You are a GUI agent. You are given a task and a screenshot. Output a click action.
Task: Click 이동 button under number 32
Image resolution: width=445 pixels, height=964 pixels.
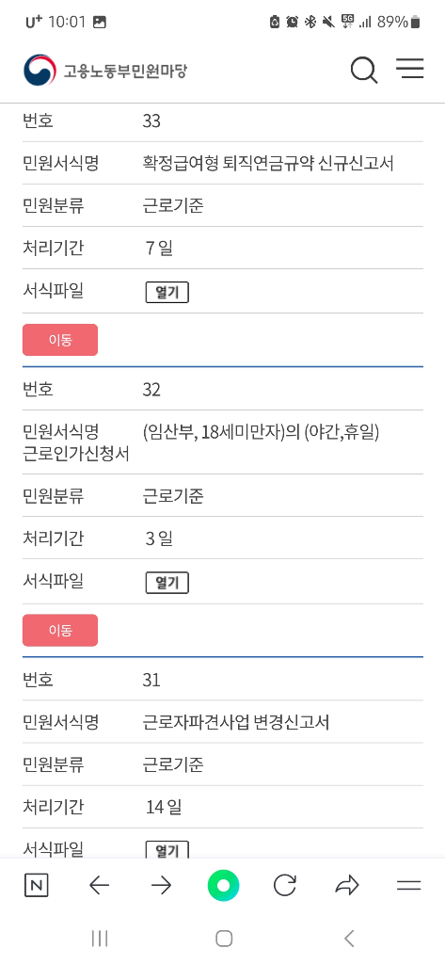[x=60, y=630]
